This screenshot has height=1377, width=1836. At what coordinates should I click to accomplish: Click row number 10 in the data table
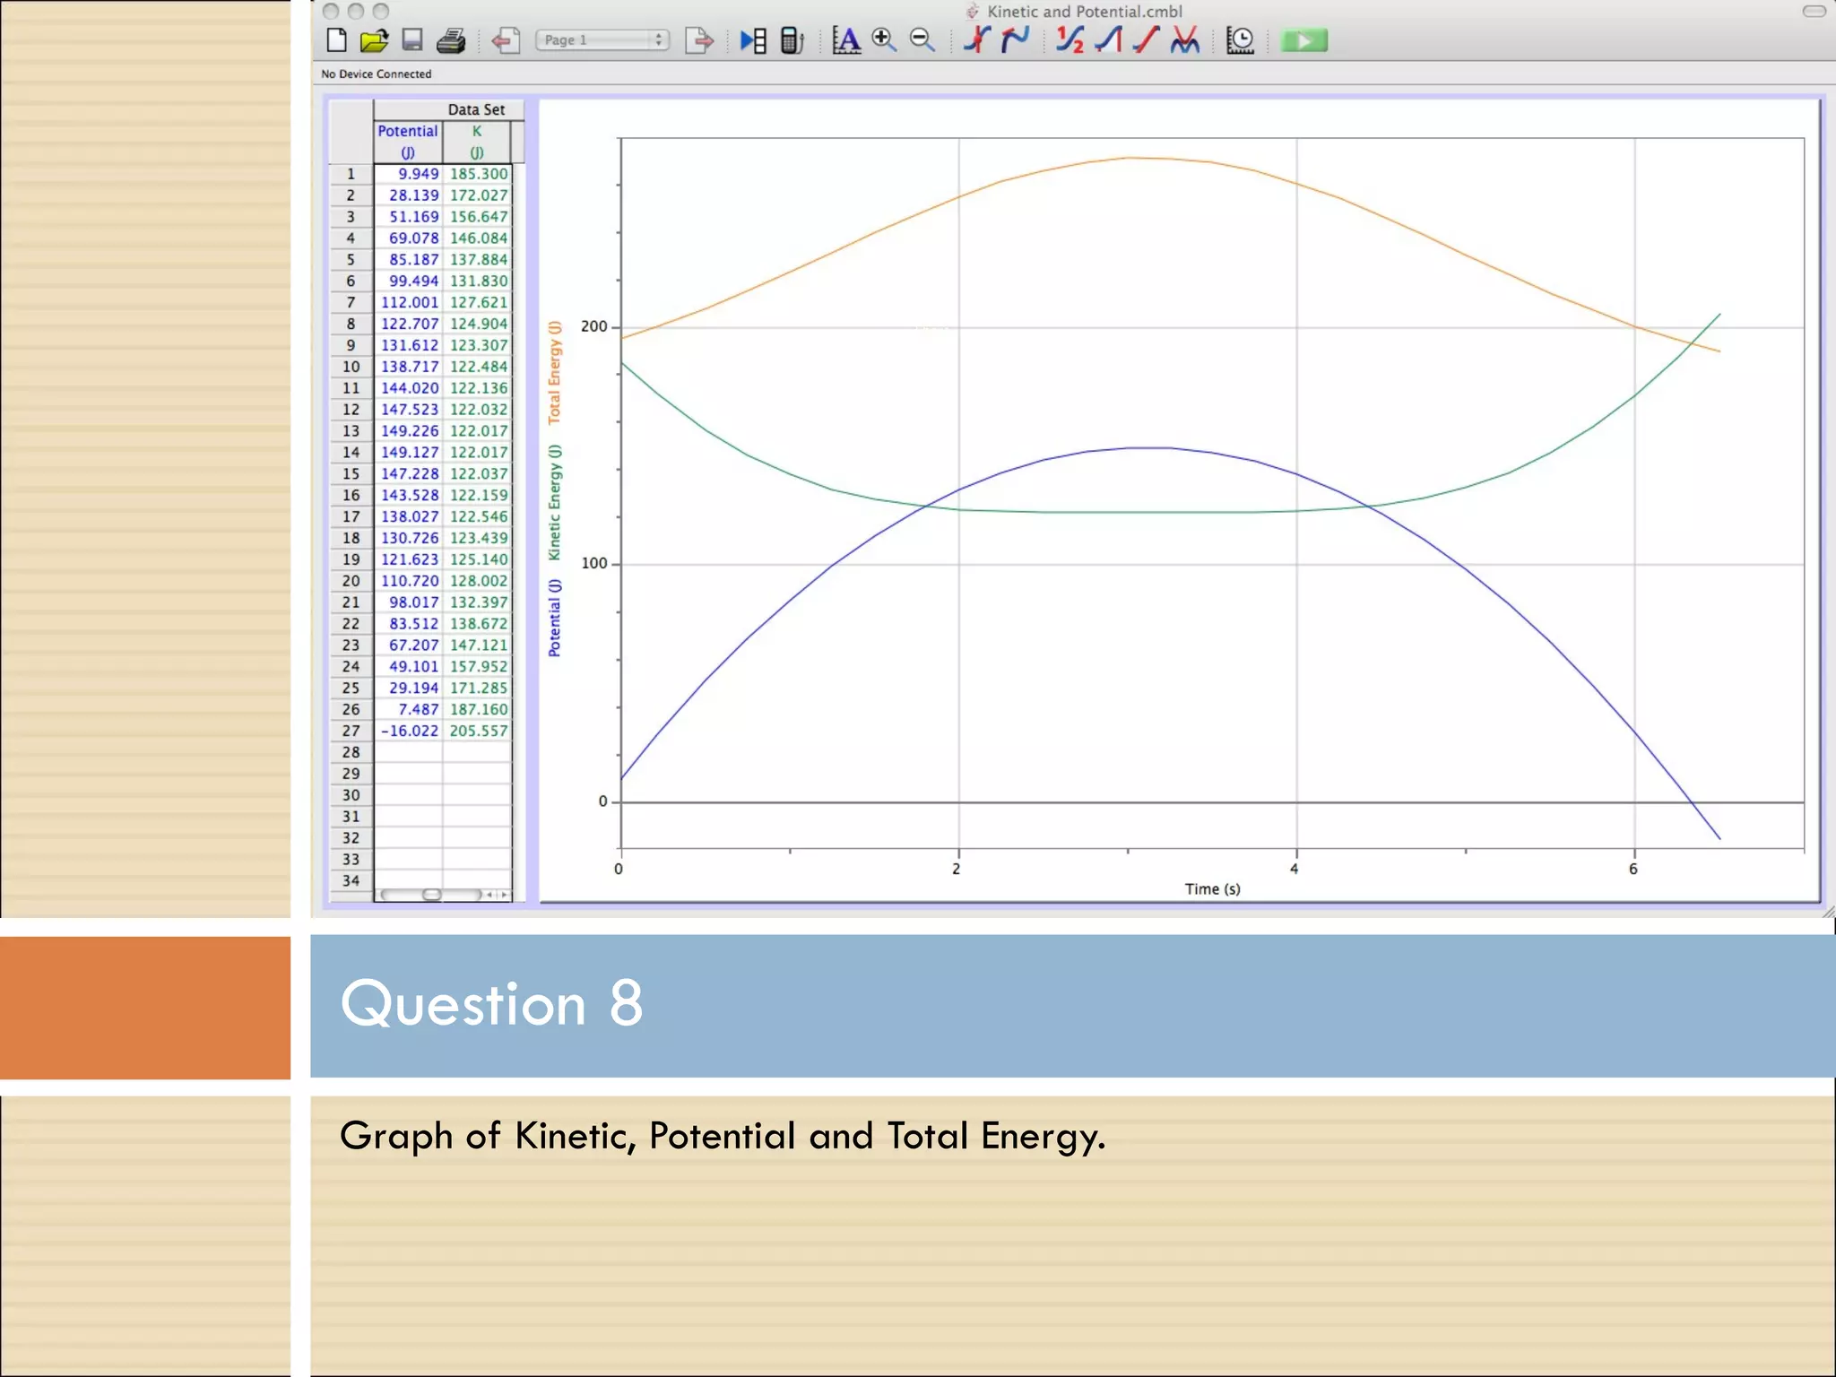point(351,367)
